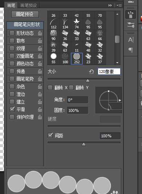Toggle lock for 平滑 settings
Image resolution: width=142 pixels, height=194 pixels.
point(40,109)
